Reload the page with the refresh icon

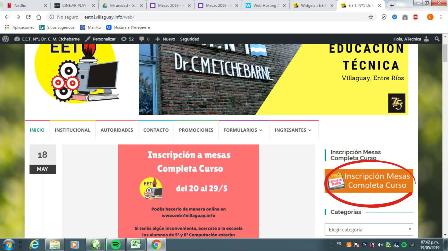point(28,17)
